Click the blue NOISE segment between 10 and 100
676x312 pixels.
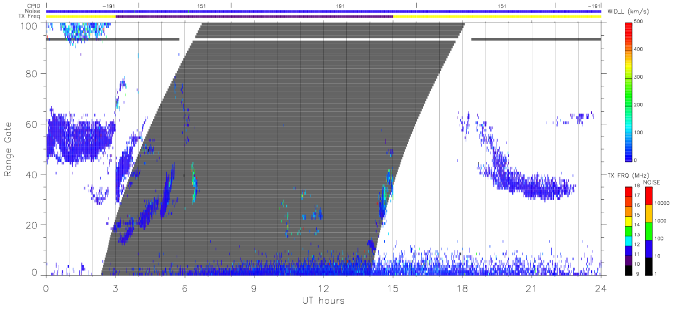tap(648, 249)
